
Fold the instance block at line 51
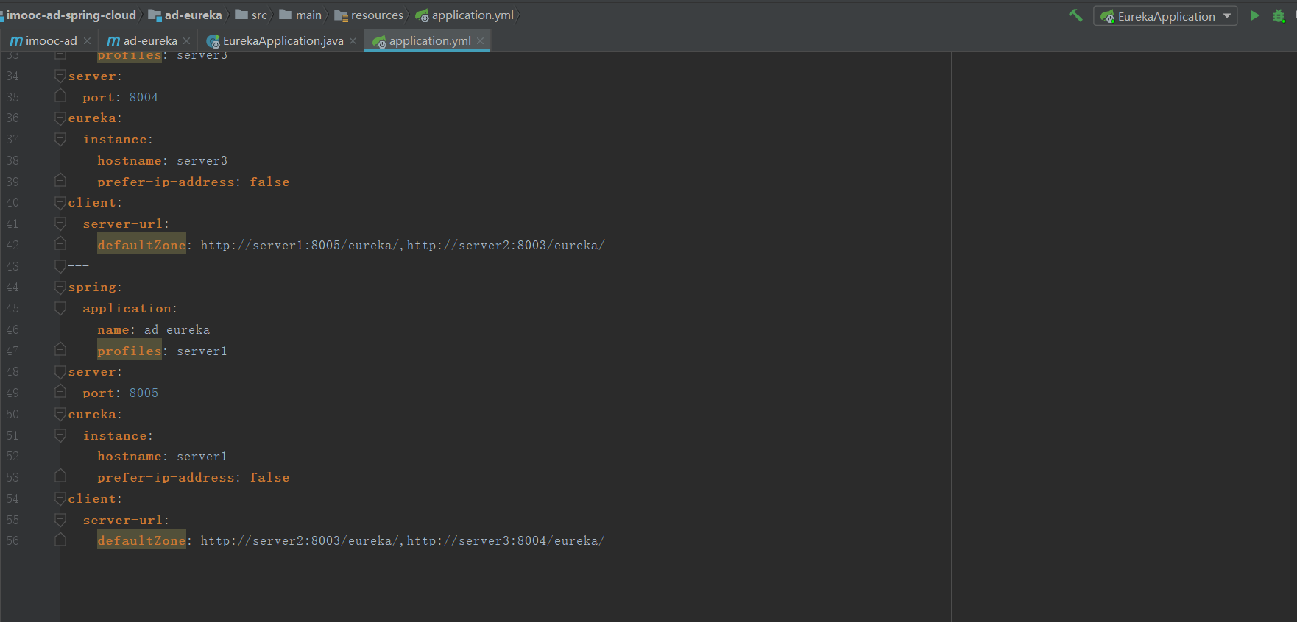tap(60, 436)
